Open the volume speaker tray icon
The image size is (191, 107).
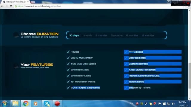[173, 104]
